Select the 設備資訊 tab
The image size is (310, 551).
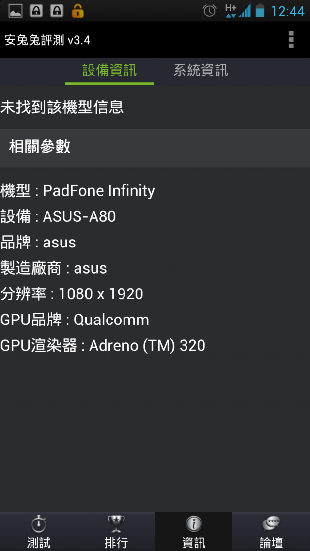pos(109,70)
